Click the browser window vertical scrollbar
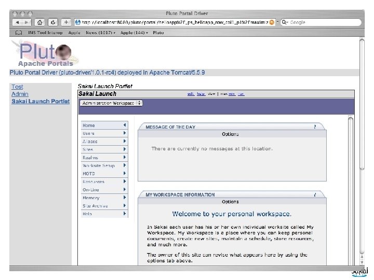Screen dimensions: 374x280 click(x=362, y=105)
